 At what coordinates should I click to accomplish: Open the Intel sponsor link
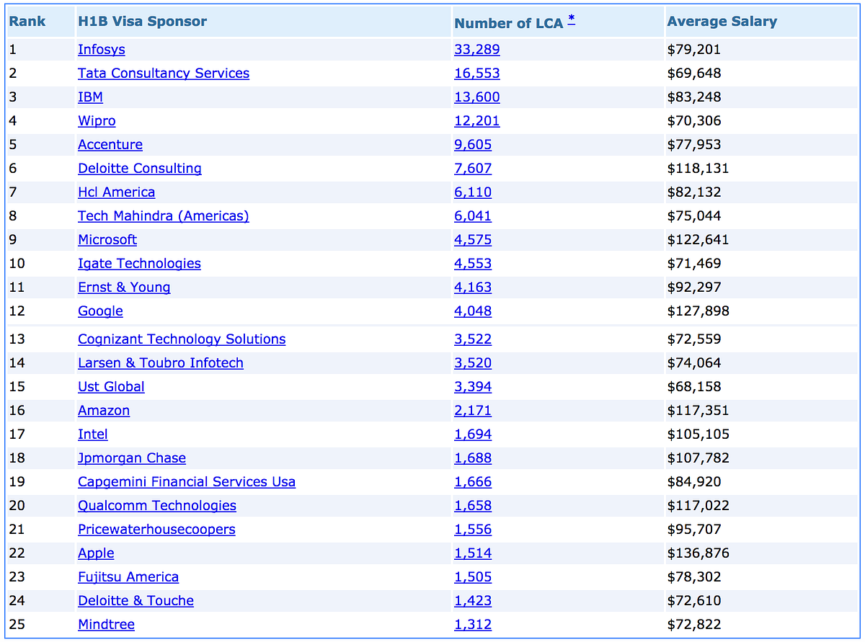coord(93,434)
